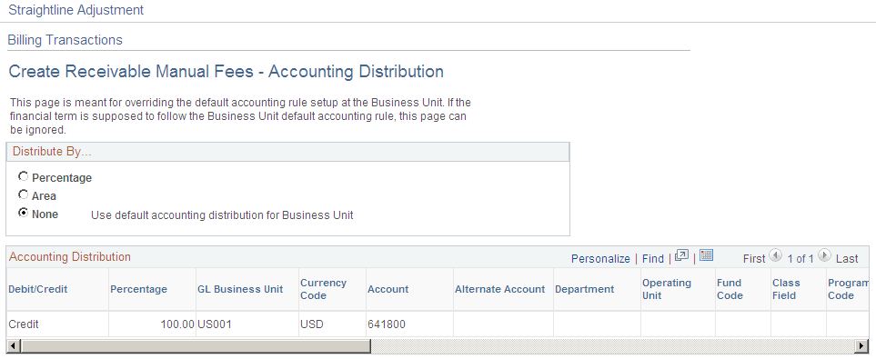The width and height of the screenshot is (876, 359).
Task: Sort by Debit/Credit column header
Action: (x=38, y=289)
